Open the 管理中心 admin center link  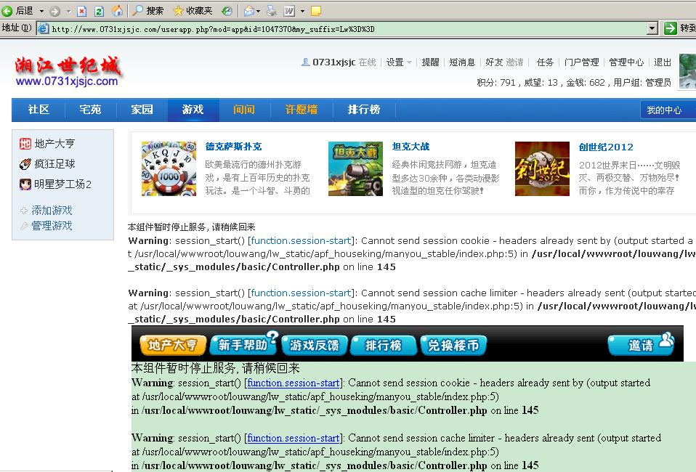626,62
